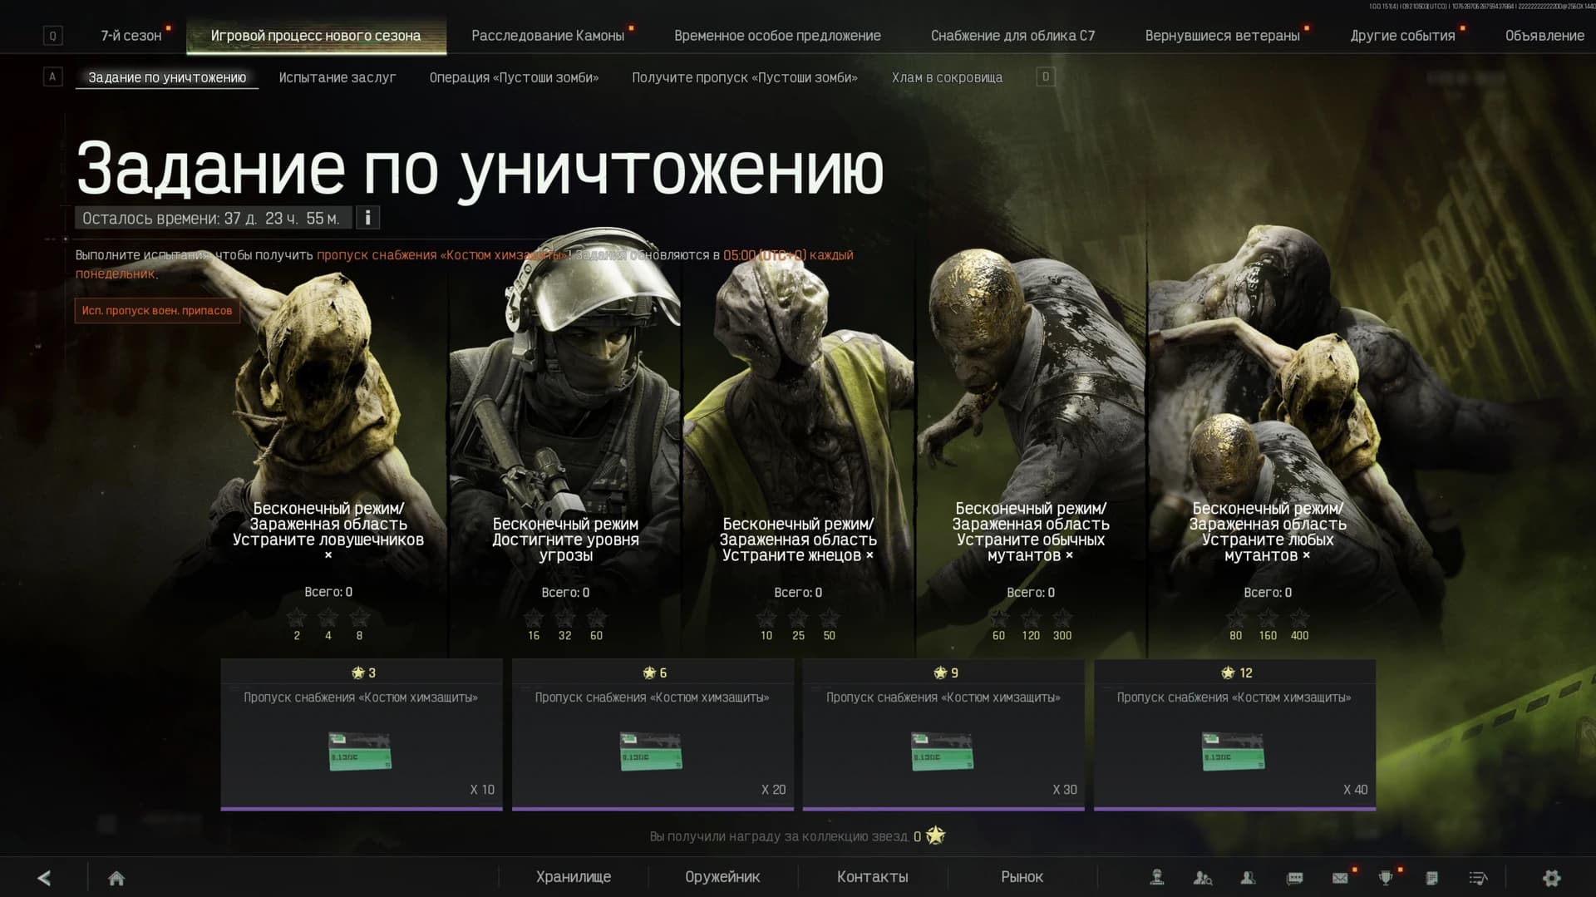Open «Снабжение для облика C7» tab
This screenshot has width=1596, height=897.
tap(1012, 36)
